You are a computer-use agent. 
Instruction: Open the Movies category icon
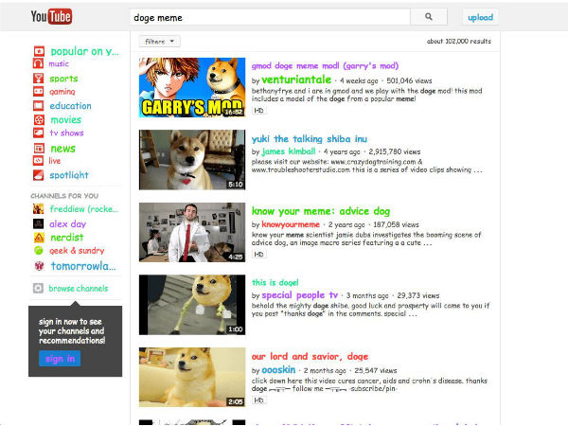click(x=38, y=120)
